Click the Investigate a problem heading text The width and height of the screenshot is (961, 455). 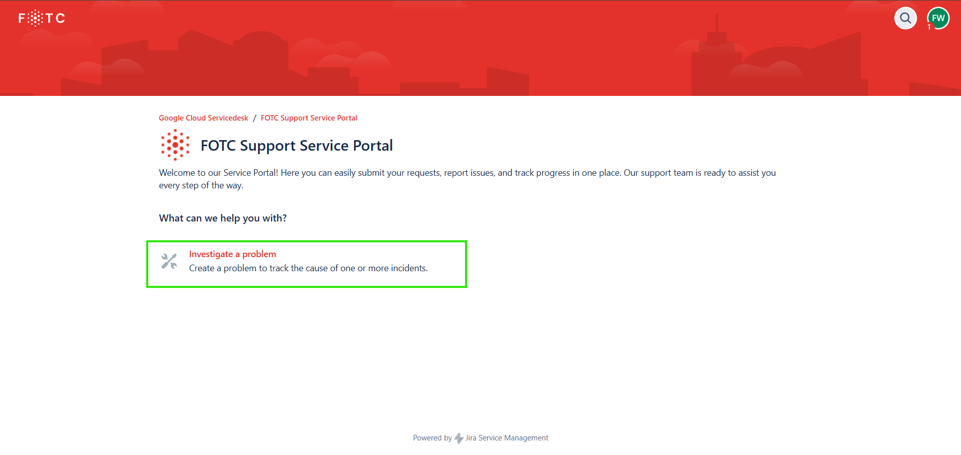(232, 254)
